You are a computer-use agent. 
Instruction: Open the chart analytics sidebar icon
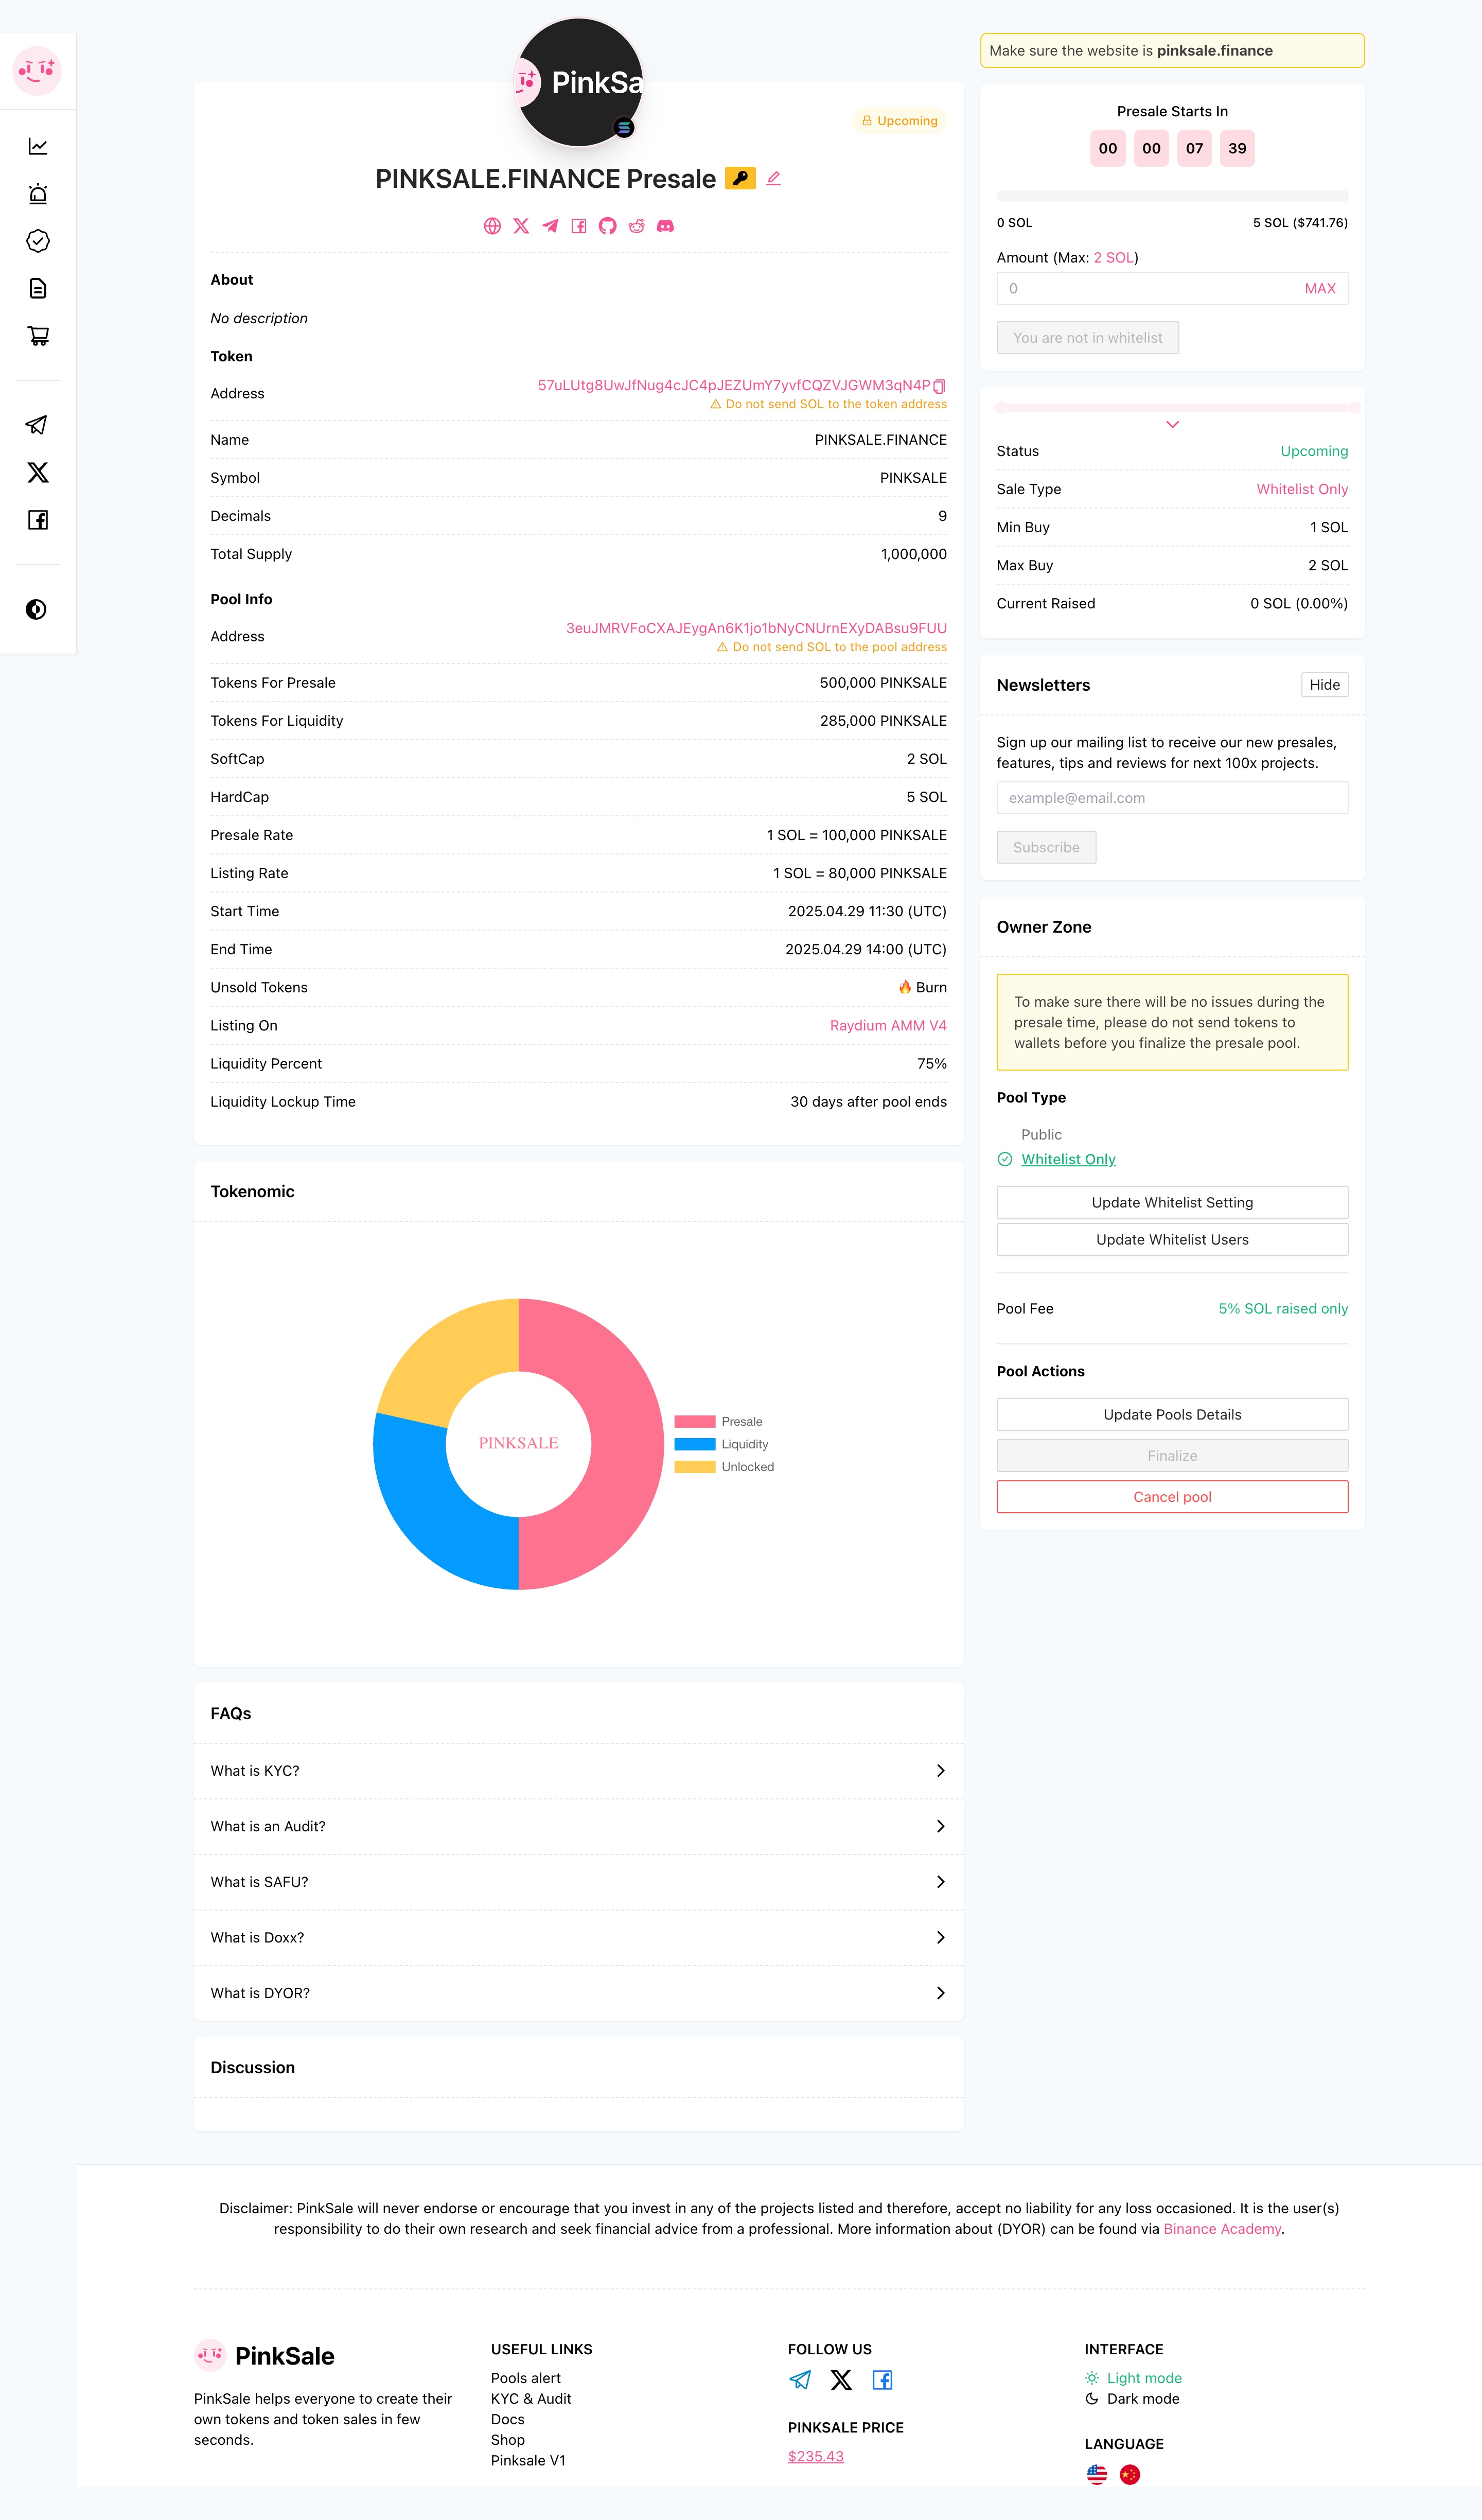[38, 146]
